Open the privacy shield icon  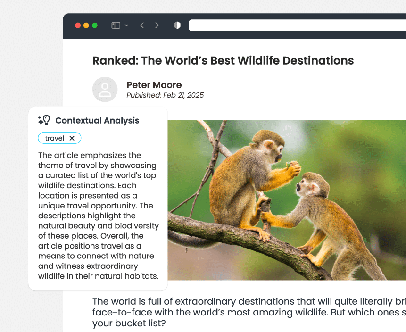(x=176, y=25)
